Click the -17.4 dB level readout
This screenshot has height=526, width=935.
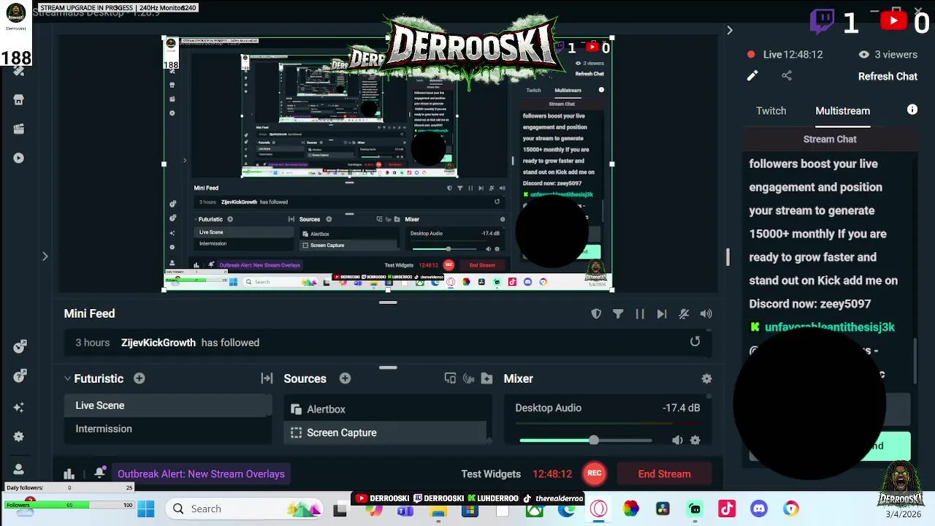pyautogui.click(x=681, y=408)
